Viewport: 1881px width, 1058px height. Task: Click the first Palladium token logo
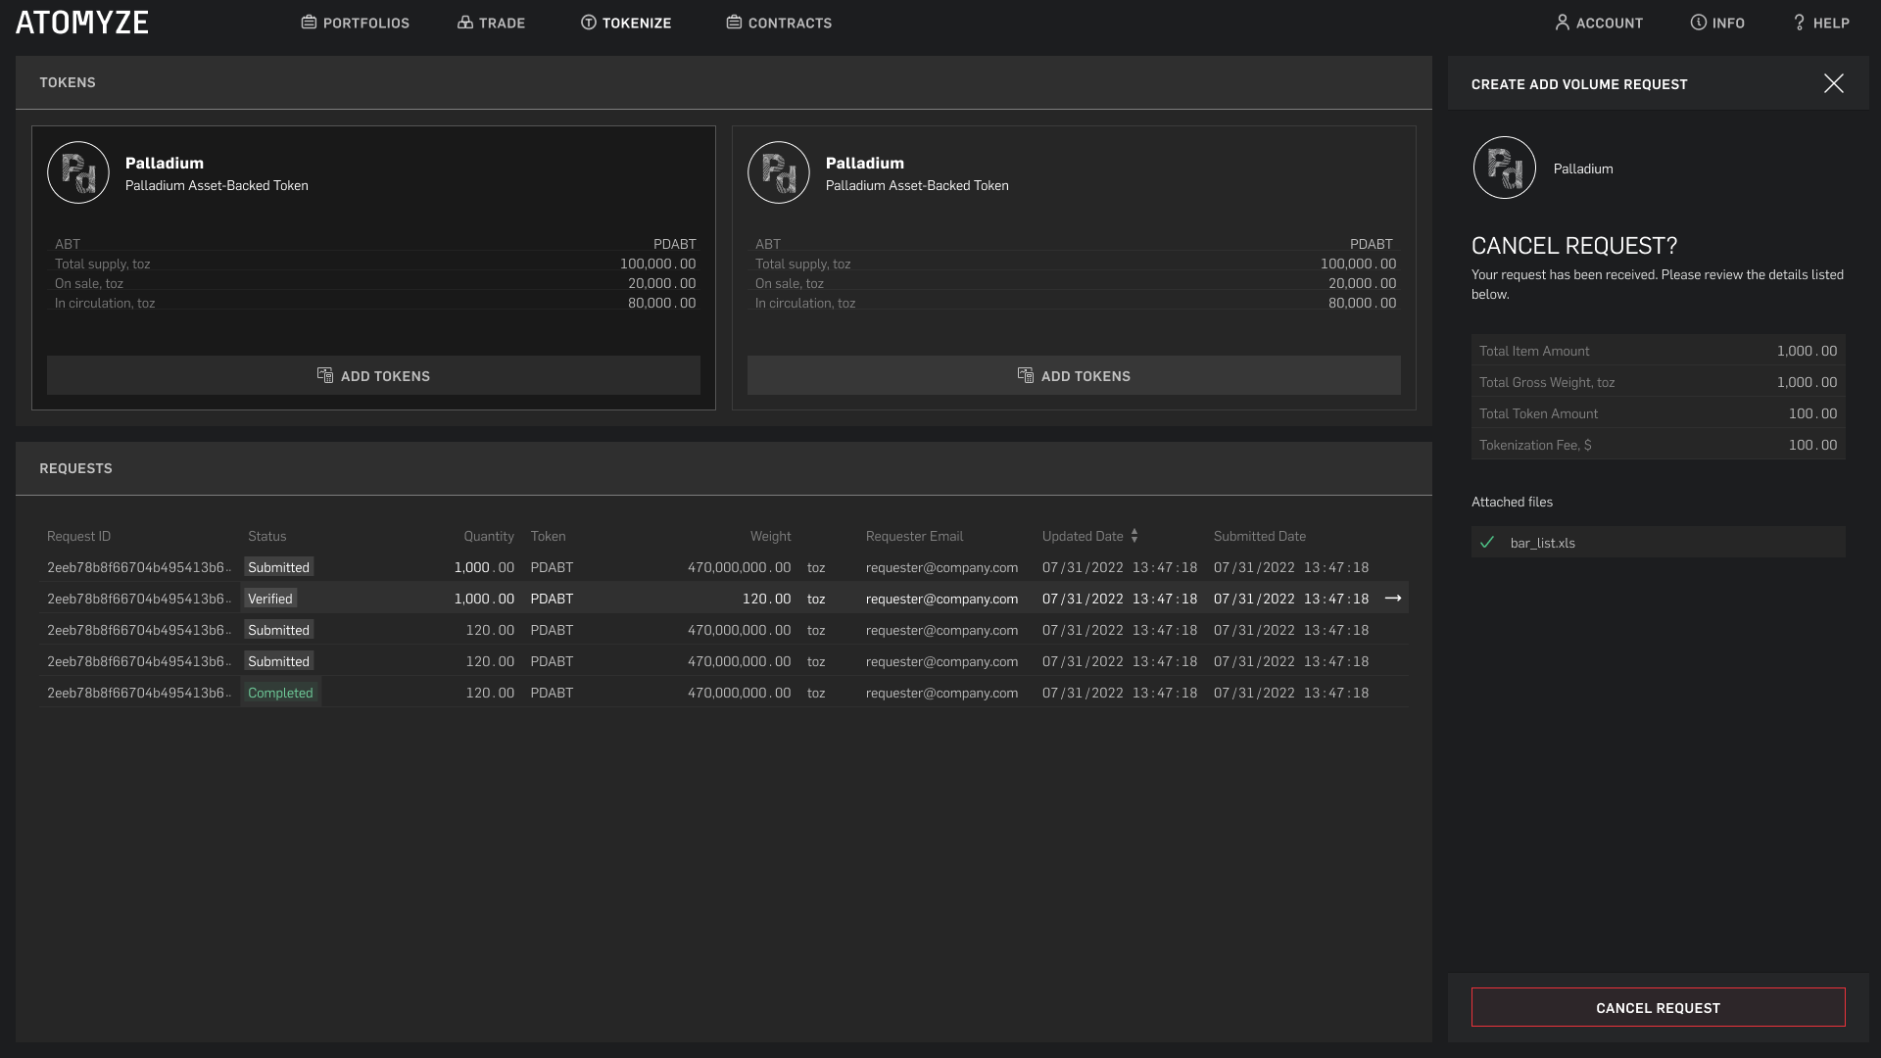(x=78, y=172)
